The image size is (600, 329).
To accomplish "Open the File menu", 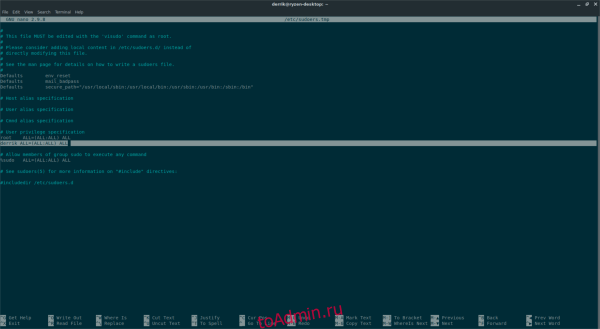I will click(x=5, y=11).
